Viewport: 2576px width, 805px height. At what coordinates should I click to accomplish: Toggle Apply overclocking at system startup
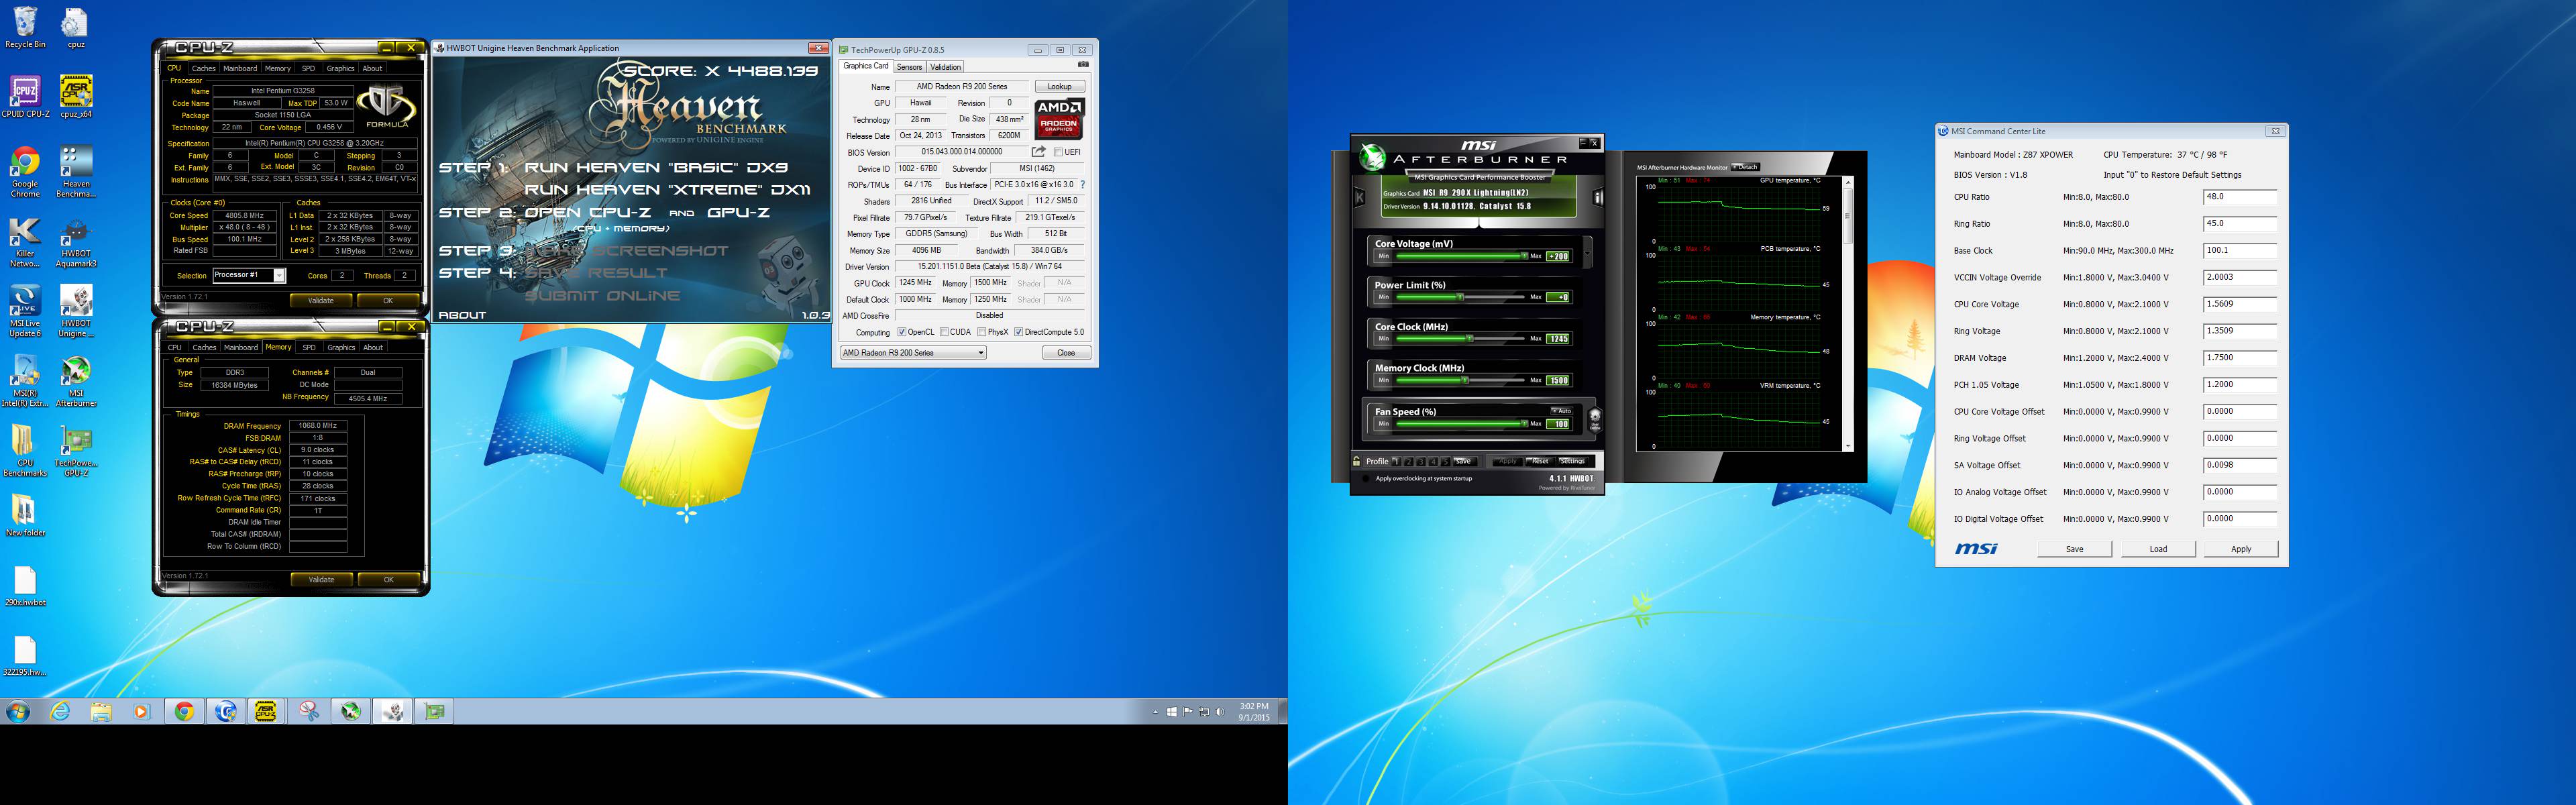tap(1366, 478)
